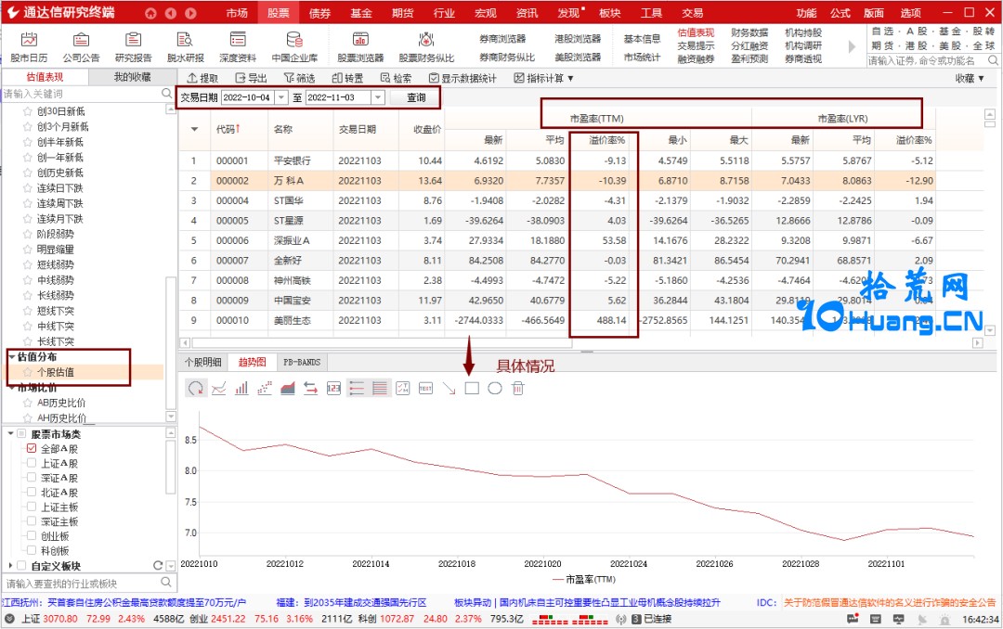Viewport: 1003px width, 629px height.
Task: Toggle the 显示数据统计 checkbox
Action: 435,78
